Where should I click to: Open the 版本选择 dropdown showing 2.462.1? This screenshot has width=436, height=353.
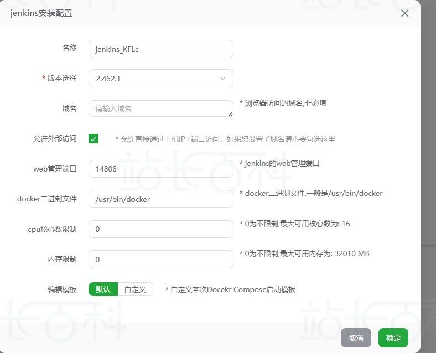(x=160, y=79)
